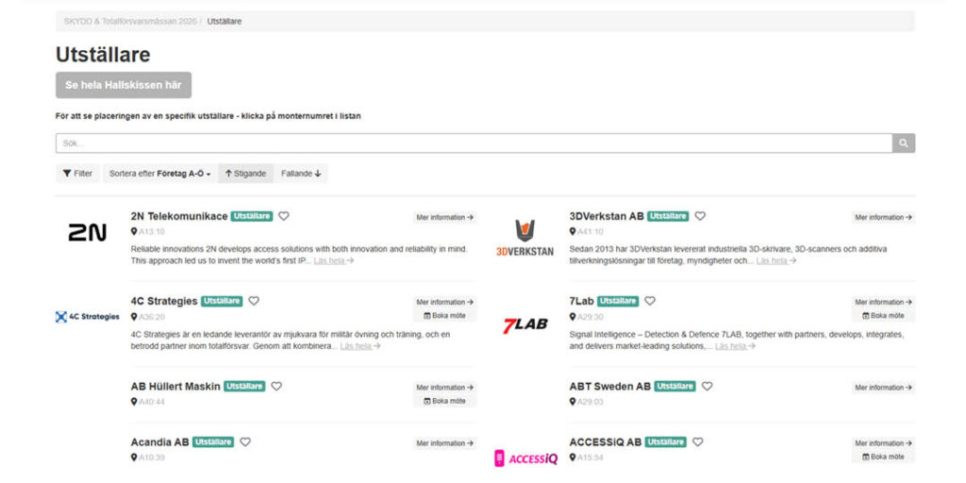Click the heart icon next to Acandia AB
Screen dimensions: 966x483
(245, 441)
